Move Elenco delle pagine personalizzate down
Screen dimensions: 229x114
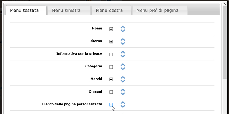pyautogui.click(x=123, y=106)
